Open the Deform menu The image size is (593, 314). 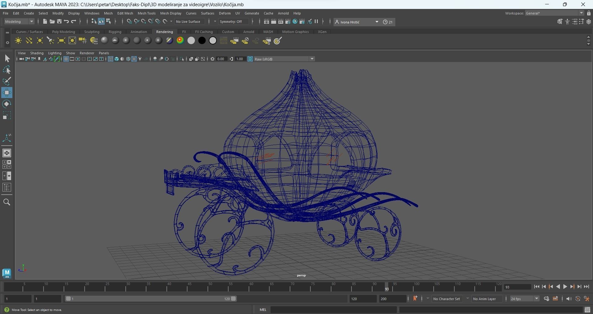point(225,13)
